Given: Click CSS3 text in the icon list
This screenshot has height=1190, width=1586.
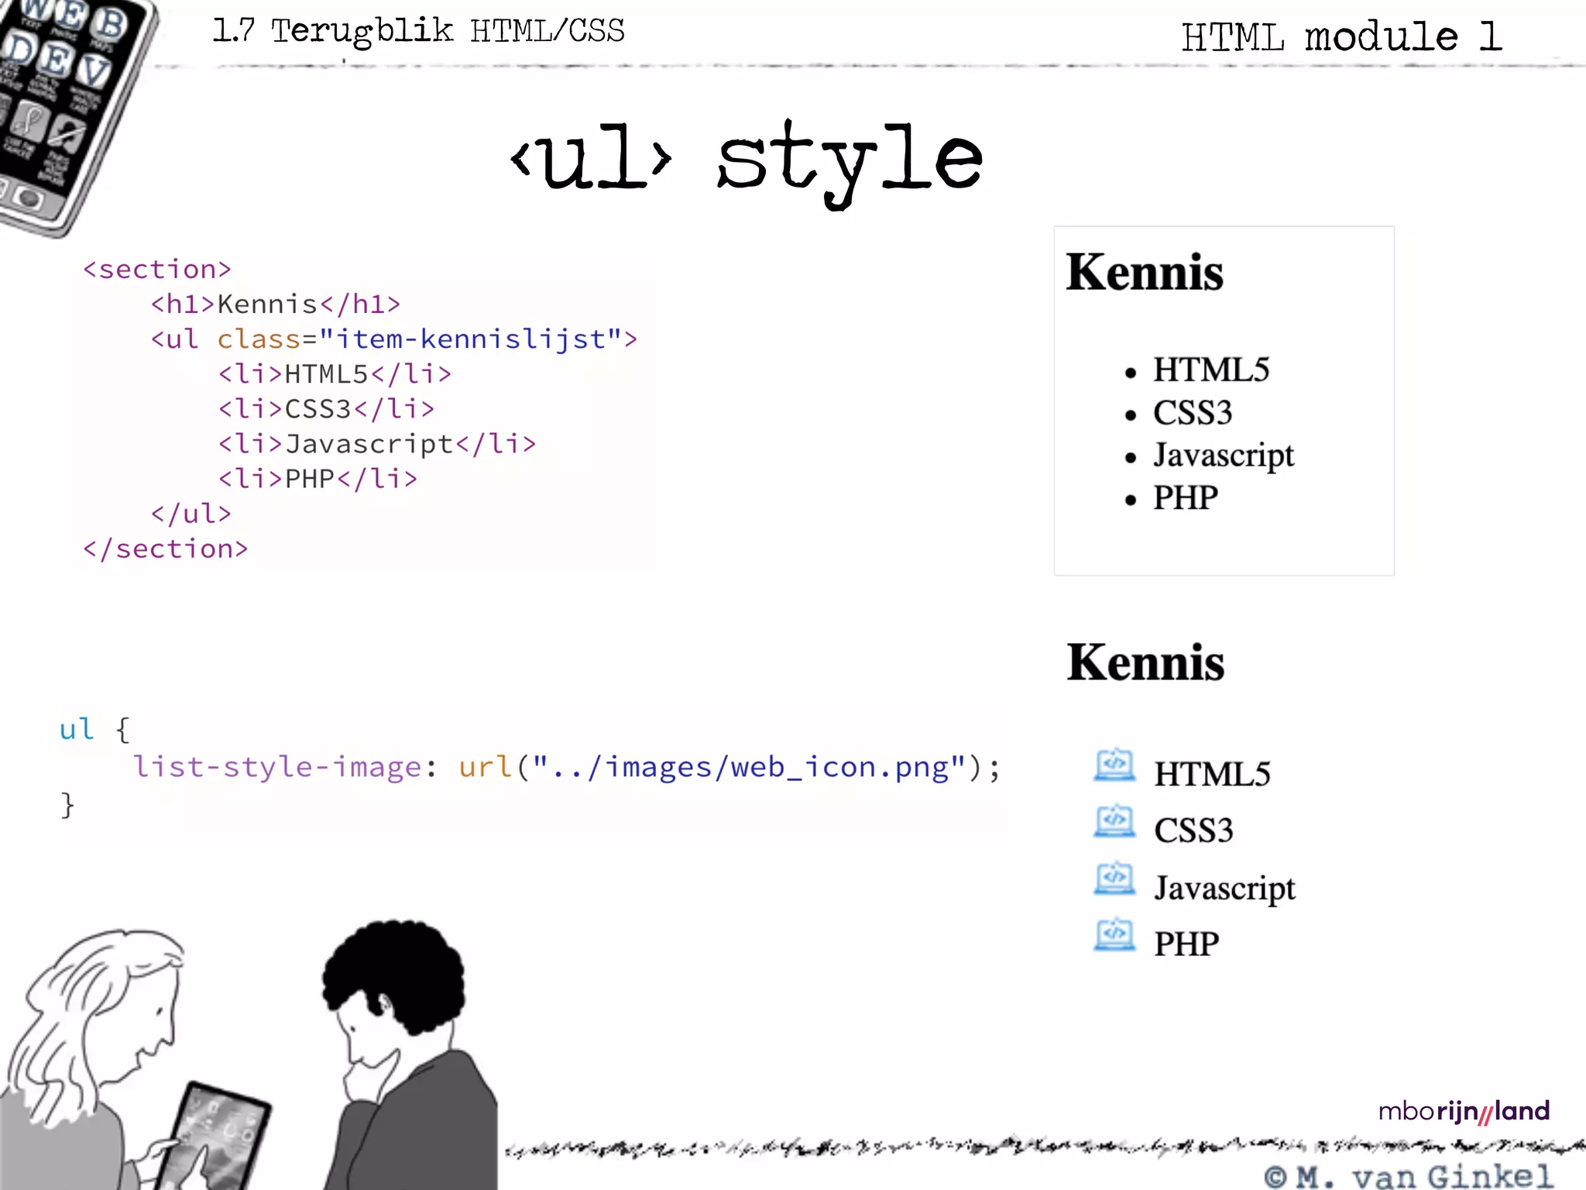Looking at the screenshot, I should 1193,831.
